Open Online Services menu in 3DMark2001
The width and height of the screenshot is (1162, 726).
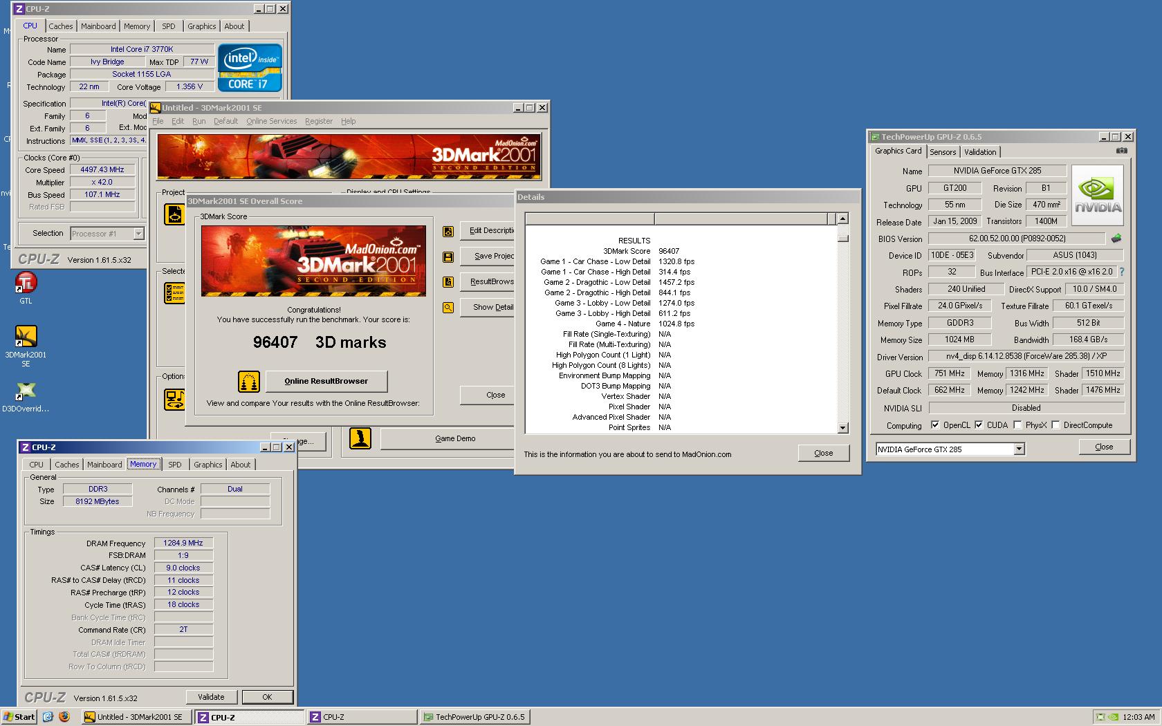point(271,121)
